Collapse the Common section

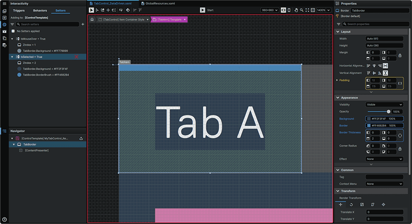(338, 170)
